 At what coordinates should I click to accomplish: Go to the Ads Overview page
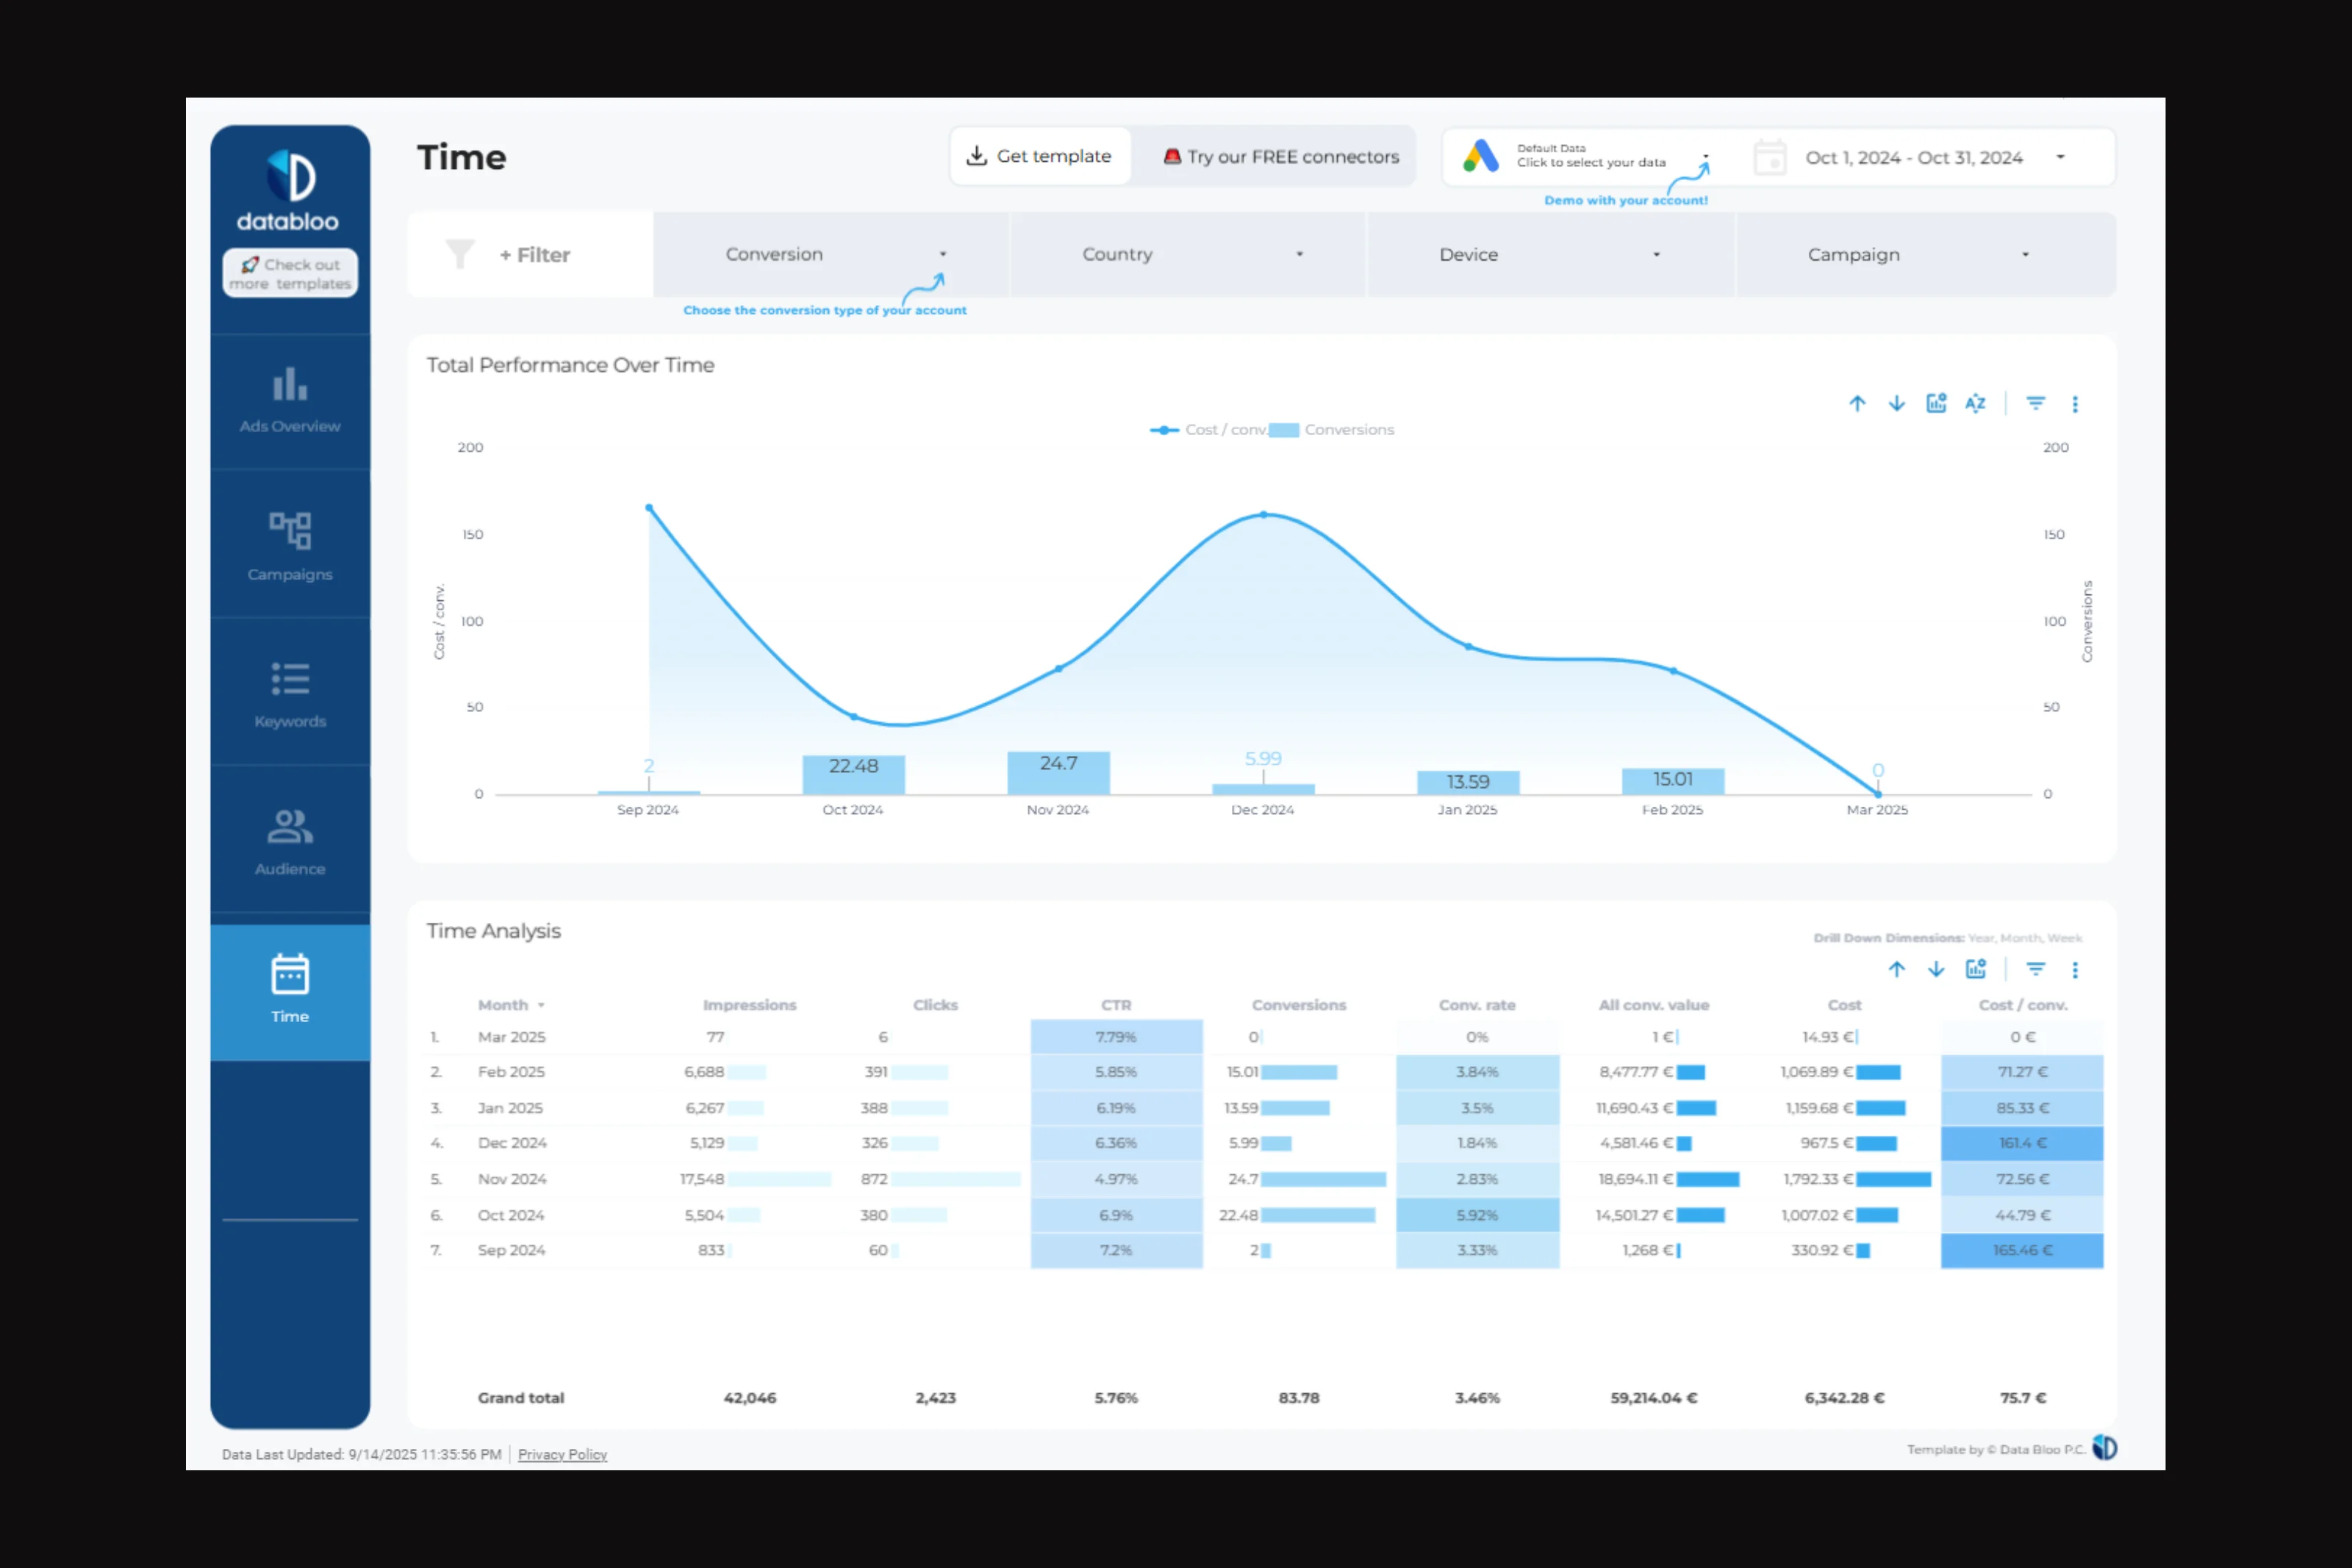[290, 401]
